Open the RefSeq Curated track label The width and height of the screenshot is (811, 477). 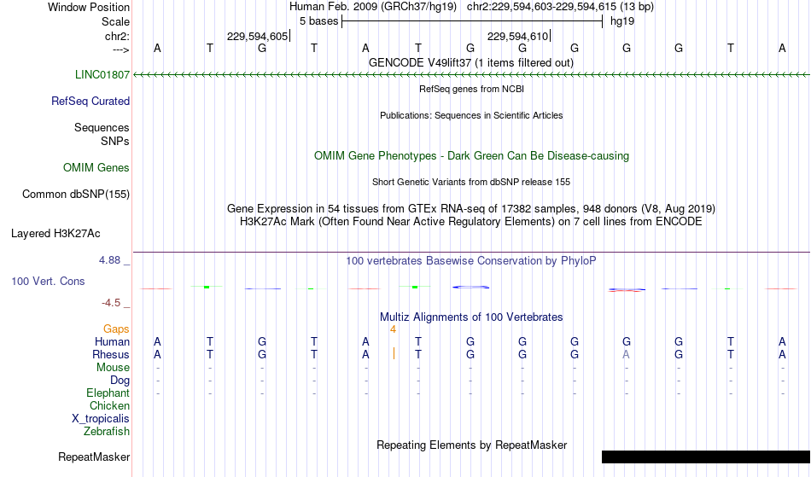(x=90, y=101)
